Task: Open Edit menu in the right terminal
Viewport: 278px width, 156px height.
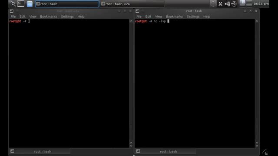Action: coord(148,16)
